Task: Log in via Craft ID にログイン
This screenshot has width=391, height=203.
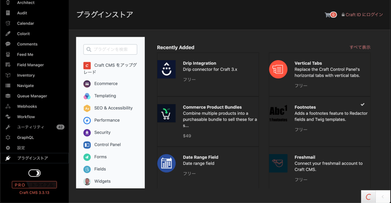Action: pyautogui.click(x=362, y=15)
